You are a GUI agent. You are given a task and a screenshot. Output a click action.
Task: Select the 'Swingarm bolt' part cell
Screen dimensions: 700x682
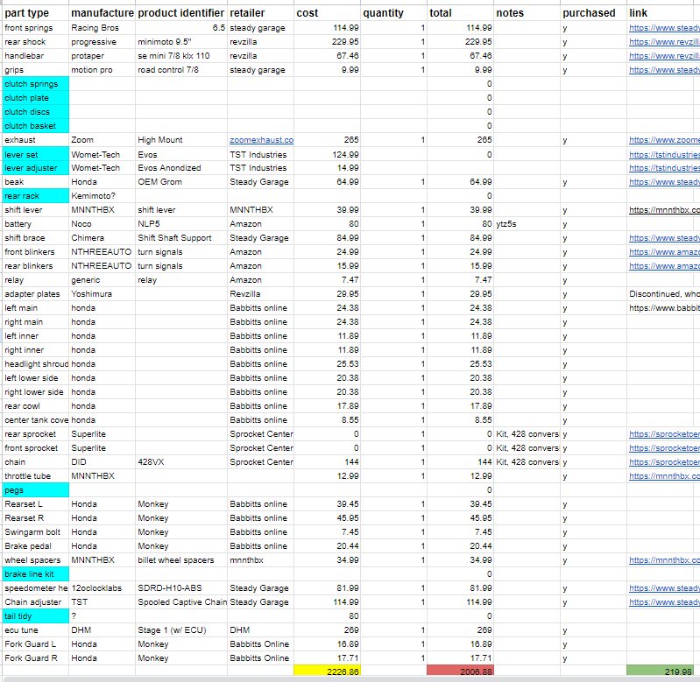click(x=36, y=532)
